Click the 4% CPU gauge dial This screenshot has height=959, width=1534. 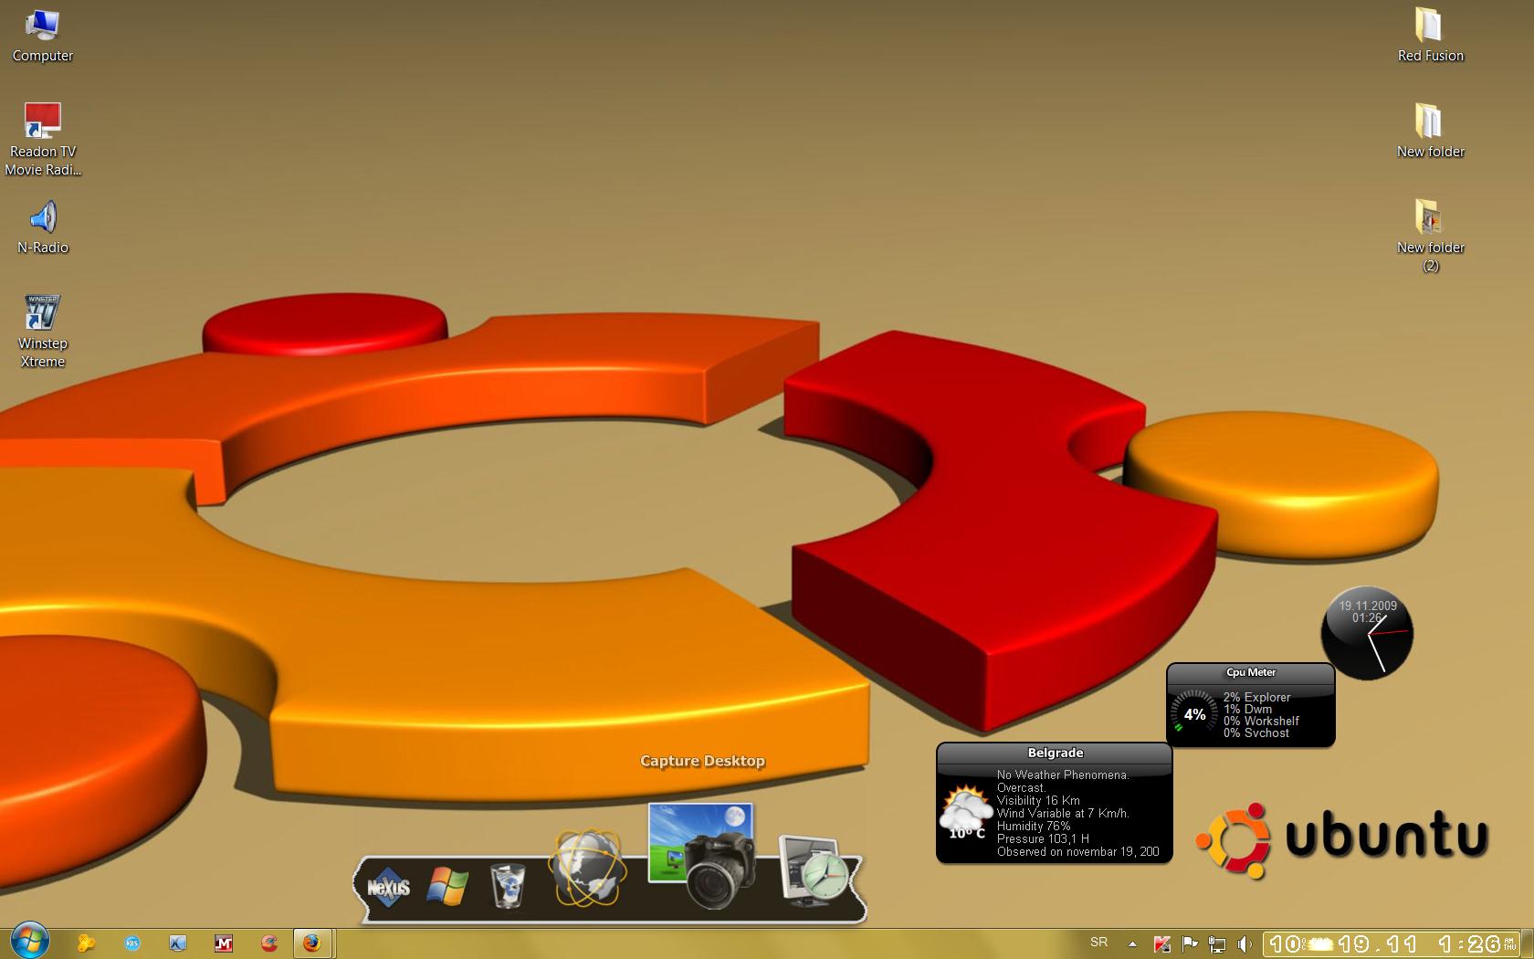tap(1194, 714)
